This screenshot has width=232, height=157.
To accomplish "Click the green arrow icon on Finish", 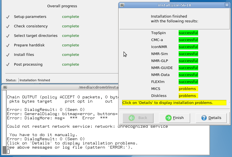I will click(x=168, y=118).
